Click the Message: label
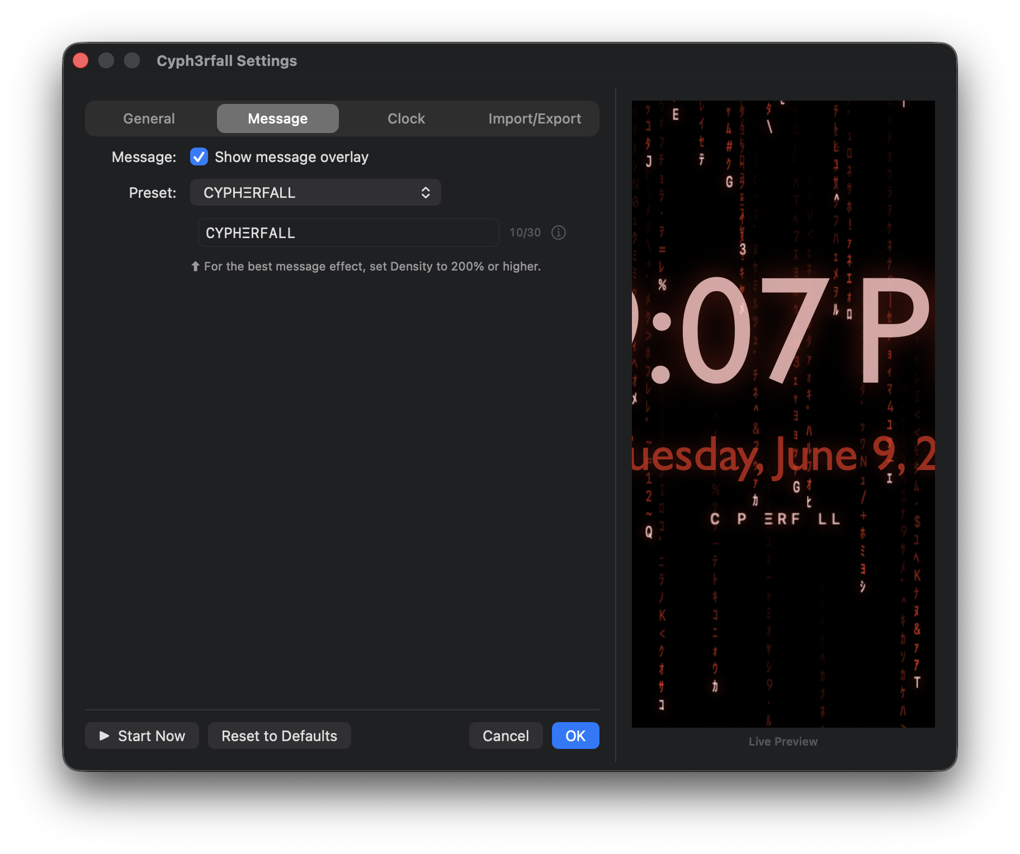This screenshot has width=1020, height=854. (x=144, y=157)
